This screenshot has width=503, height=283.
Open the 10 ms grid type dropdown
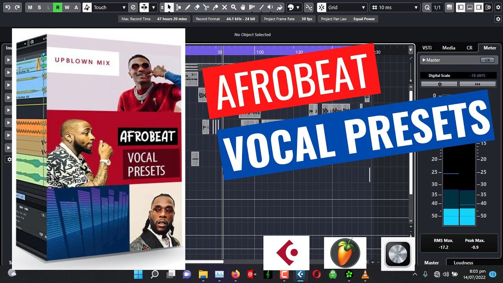pos(395,7)
